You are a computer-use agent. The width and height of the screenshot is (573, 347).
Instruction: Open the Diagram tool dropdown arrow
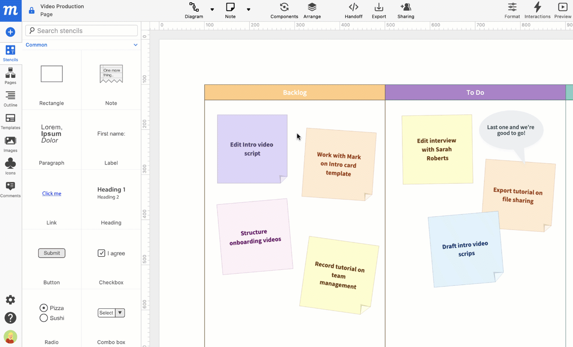212,10
